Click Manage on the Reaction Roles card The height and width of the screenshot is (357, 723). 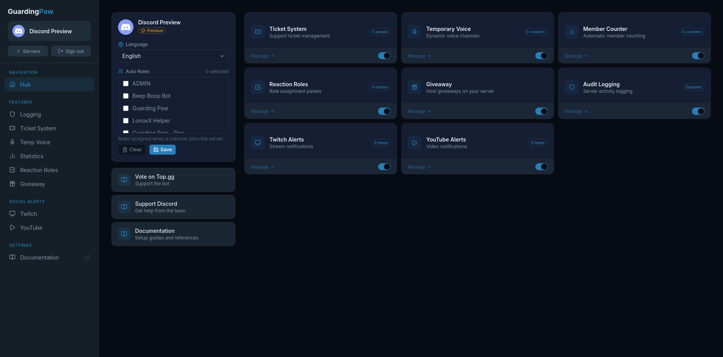click(262, 111)
